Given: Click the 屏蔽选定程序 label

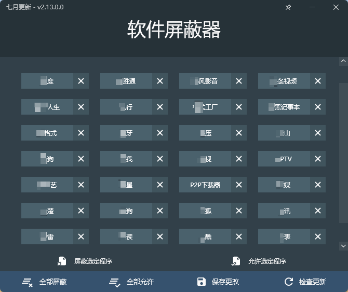Looking at the screenshot, I should click(x=93, y=261).
